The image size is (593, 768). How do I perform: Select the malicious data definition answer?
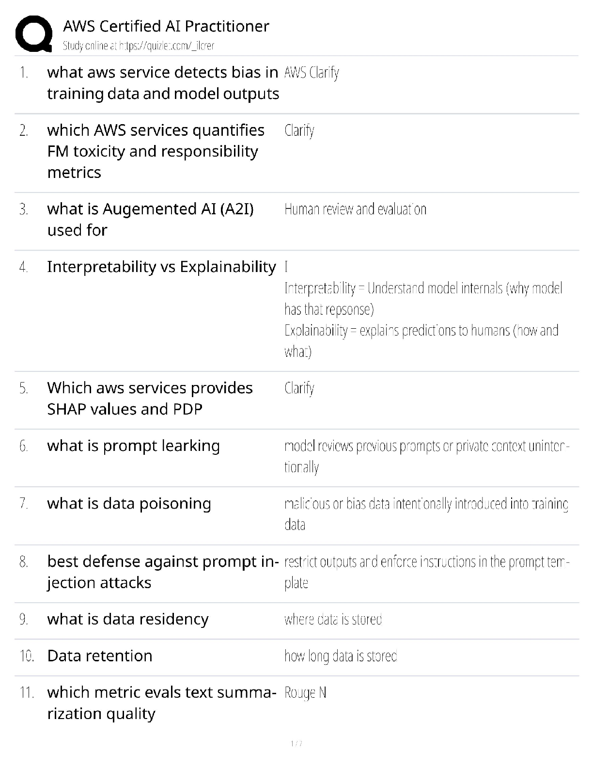(426, 514)
